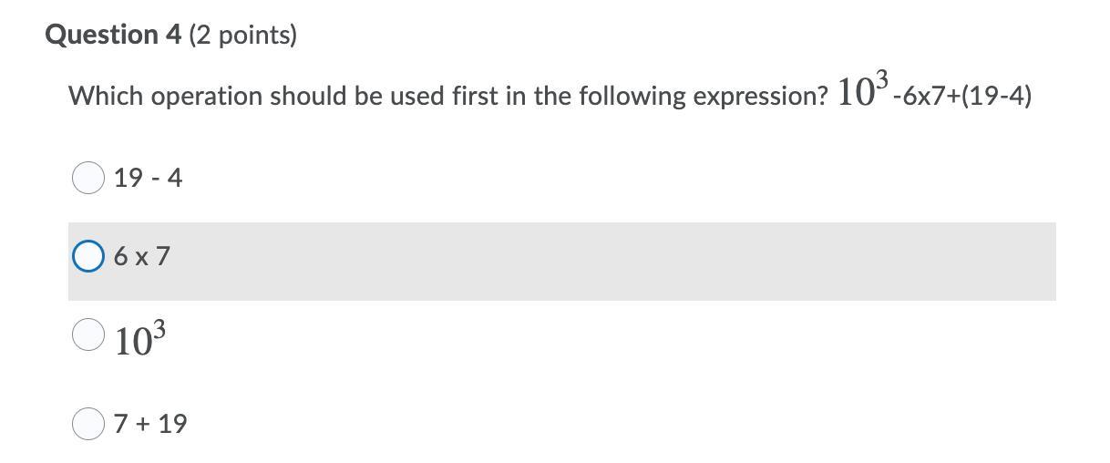Viewport: 1110px width, 463px height.
Task: Click the "19 - 4" answer label text
Action: click(149, 179)
